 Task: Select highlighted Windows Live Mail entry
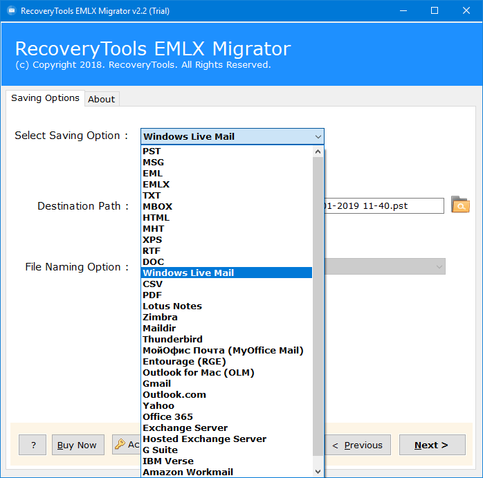click(226, 273)
